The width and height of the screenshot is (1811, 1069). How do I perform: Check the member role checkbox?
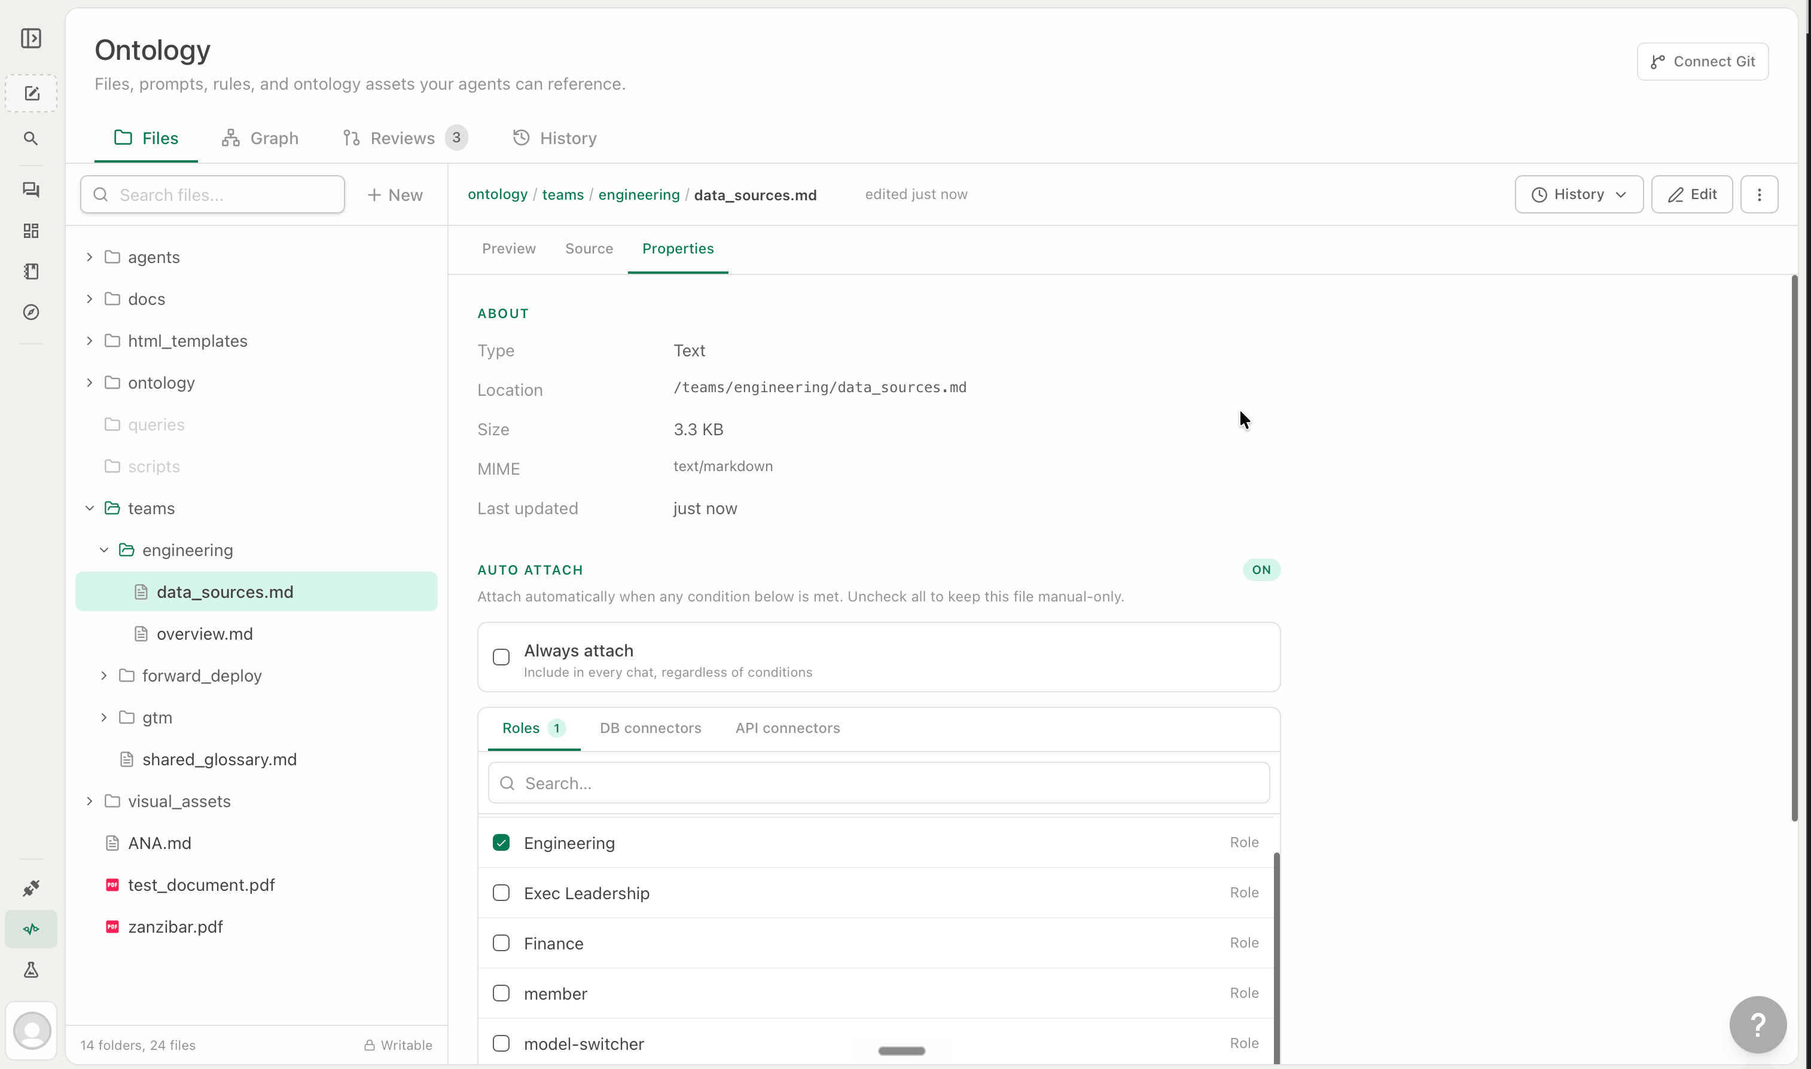pos(501,993)
